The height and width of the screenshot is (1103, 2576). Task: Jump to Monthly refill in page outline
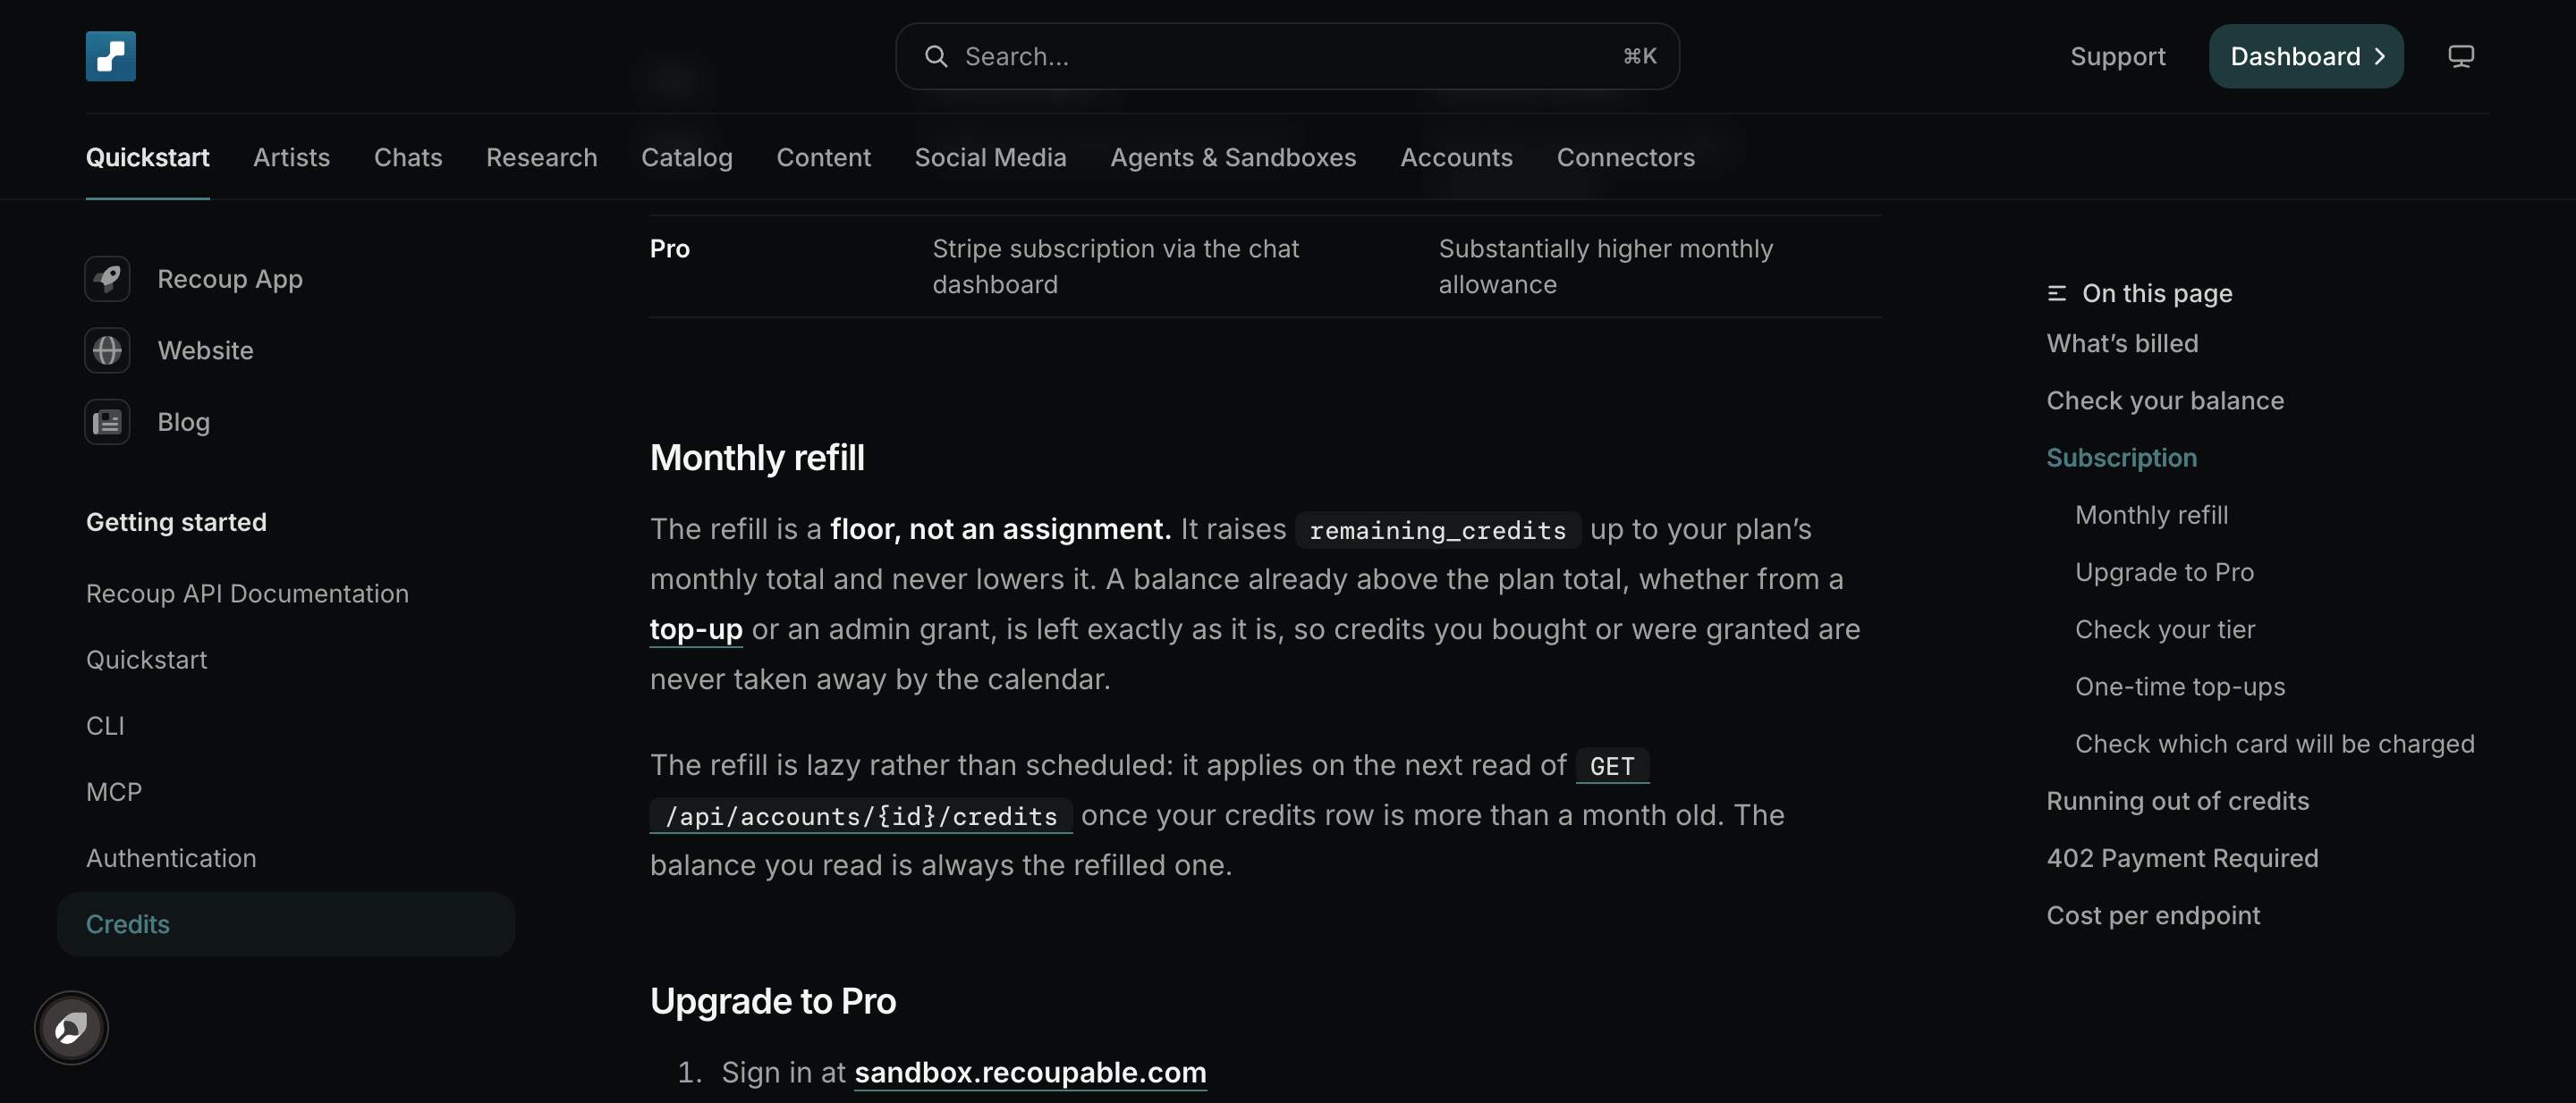tap(2151, 516)
